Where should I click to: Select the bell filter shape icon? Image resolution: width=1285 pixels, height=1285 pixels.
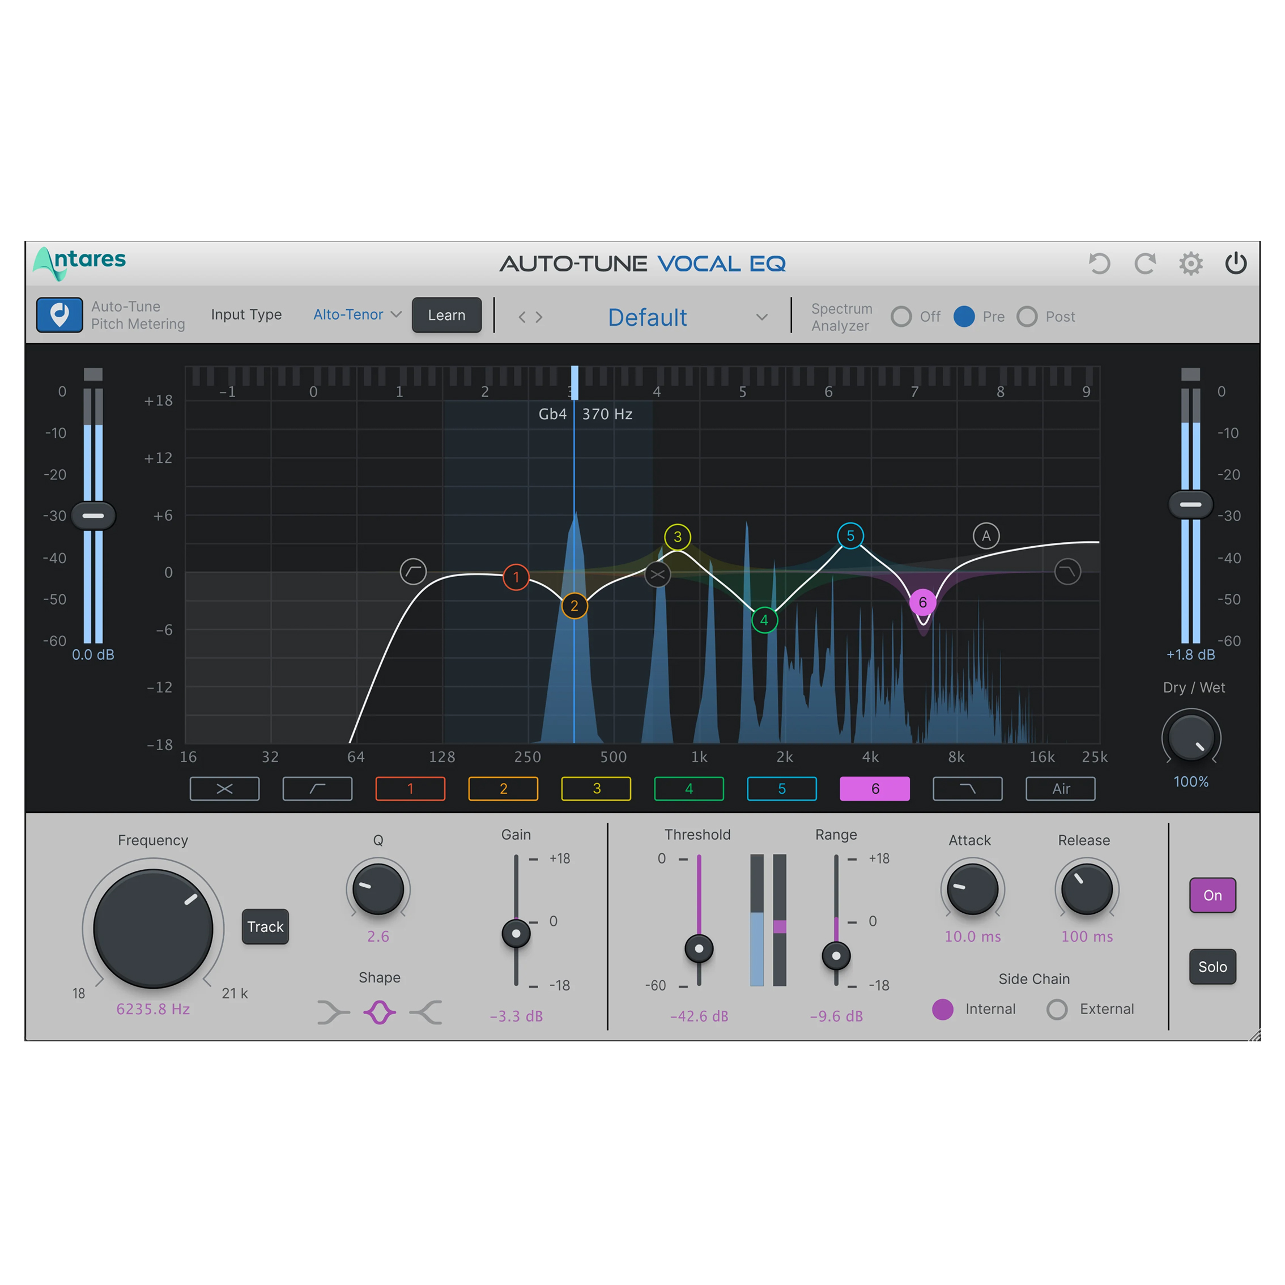pos(379,1012)
